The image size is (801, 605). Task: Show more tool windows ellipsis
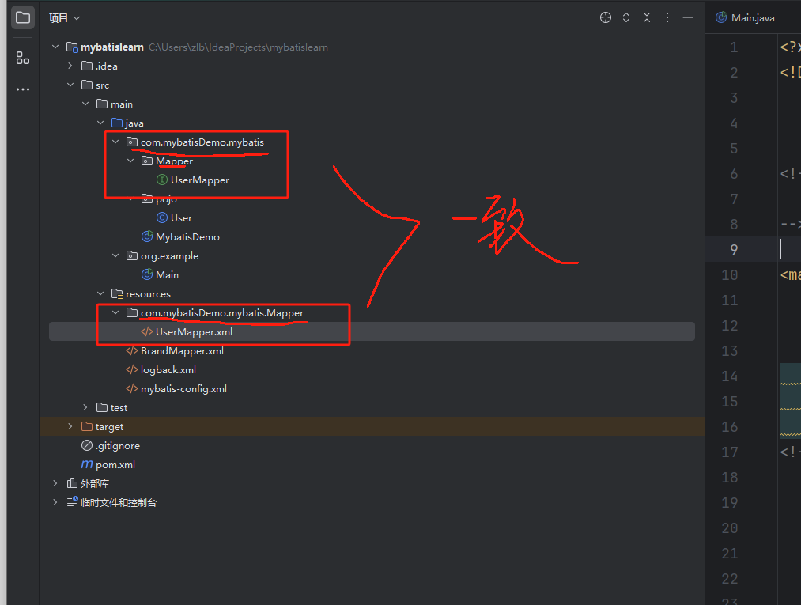pyautogui.click(x=22, y=89)
